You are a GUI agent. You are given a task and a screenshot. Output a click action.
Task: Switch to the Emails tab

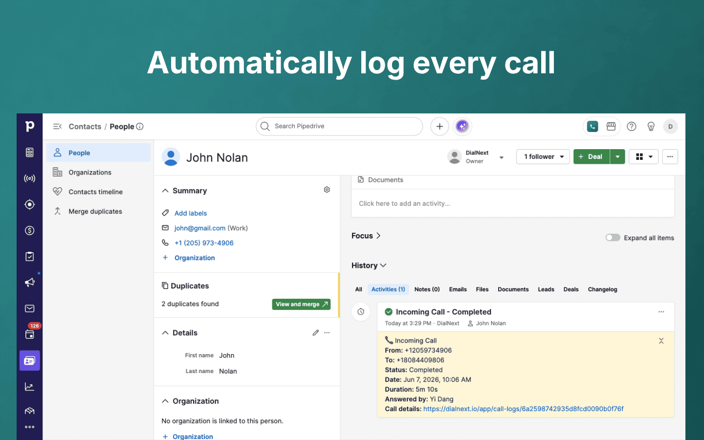[458, 289]
